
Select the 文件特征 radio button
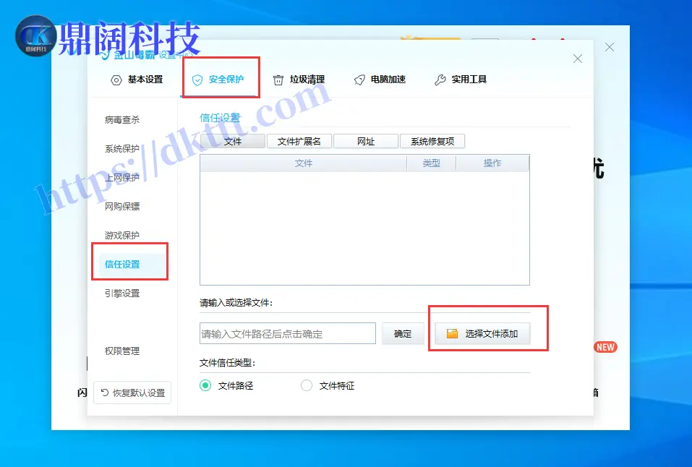[x=307, y=386]
